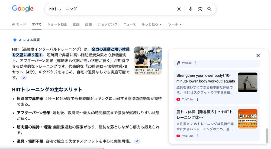Open the ショッピング tab
271x149 pixels.
pyautogui.click(x=108, y=24)
